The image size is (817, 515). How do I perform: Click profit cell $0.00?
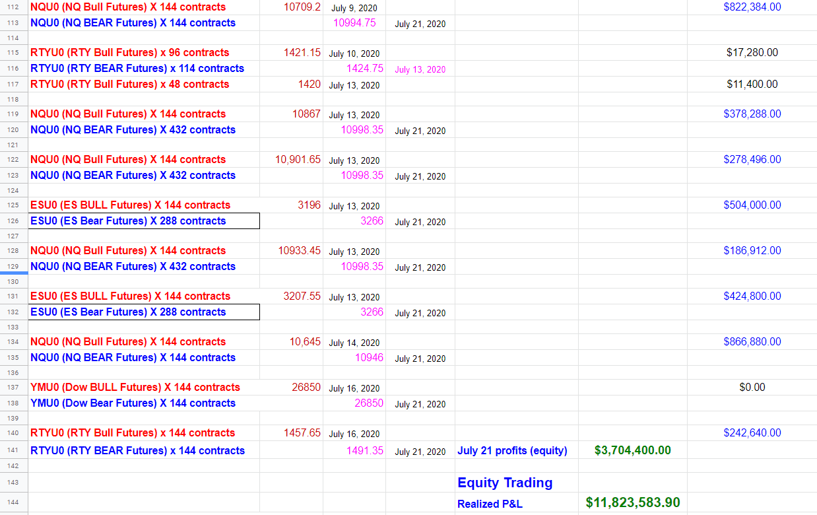(x=752, y=388)
